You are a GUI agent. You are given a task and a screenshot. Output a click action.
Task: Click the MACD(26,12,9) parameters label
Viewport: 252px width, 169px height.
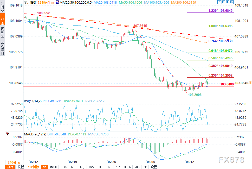coord(35,134)
